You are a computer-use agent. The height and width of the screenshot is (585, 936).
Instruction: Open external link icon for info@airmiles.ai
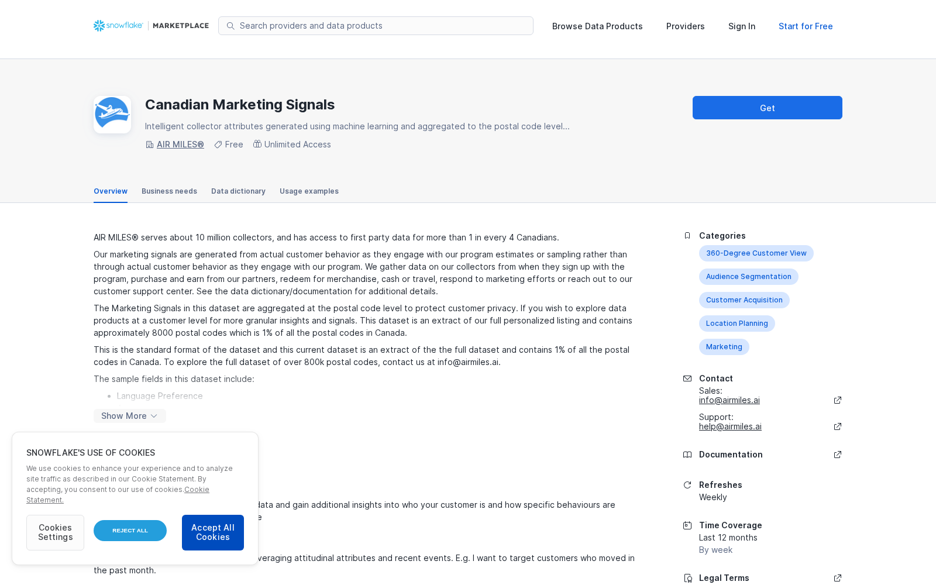coord(838,400)
